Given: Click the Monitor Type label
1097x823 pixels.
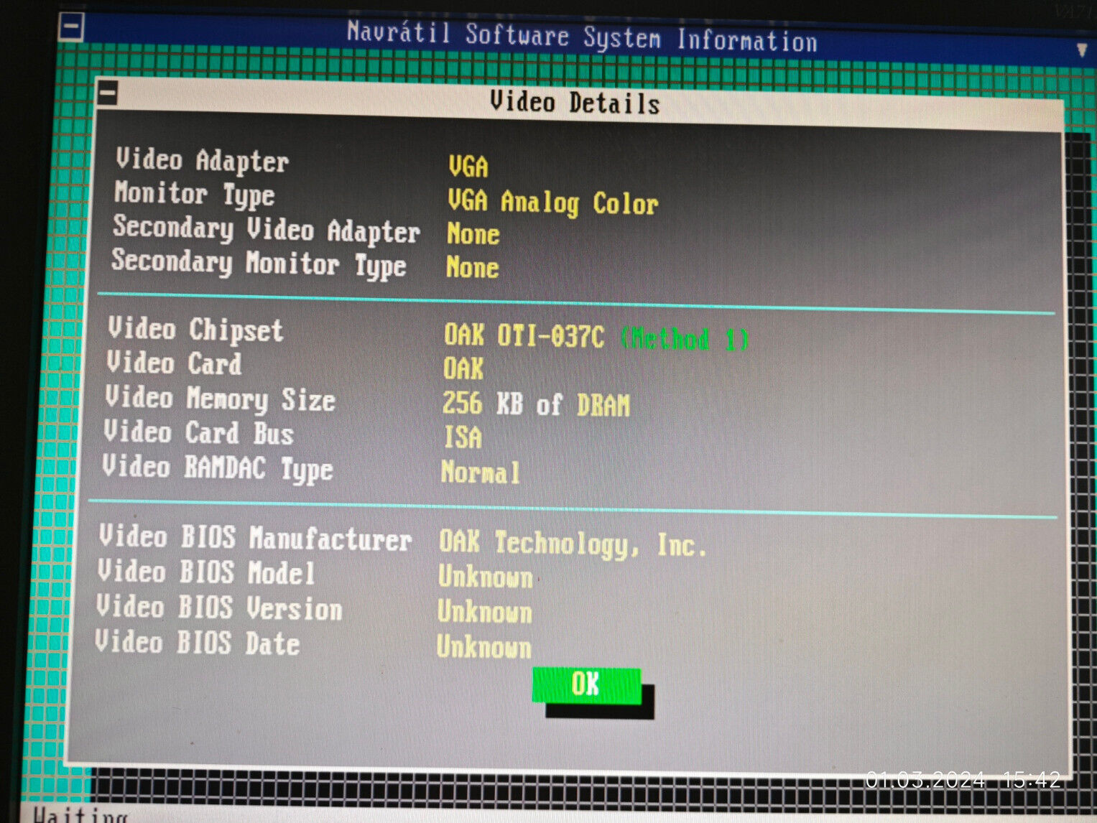Looking at the screenshot, I should point(194,194).
